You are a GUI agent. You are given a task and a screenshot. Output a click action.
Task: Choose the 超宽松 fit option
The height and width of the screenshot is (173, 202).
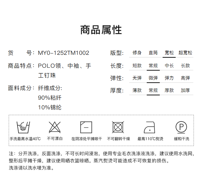[185, 53]
